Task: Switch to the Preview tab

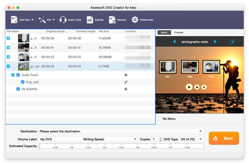Action: tap(179, 32)
